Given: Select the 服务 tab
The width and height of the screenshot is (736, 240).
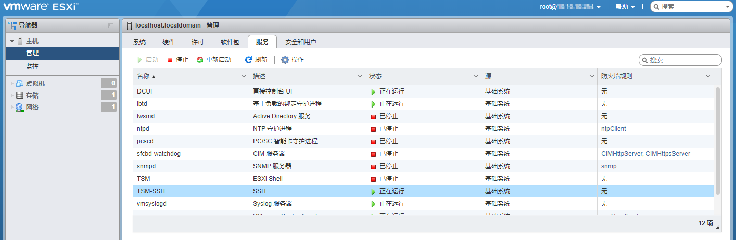Looking at the screenshot, I should [262, 42].
